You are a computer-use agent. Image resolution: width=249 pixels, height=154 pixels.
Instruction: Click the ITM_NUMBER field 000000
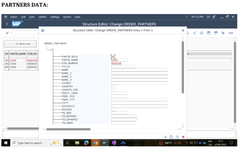(116, 63)
